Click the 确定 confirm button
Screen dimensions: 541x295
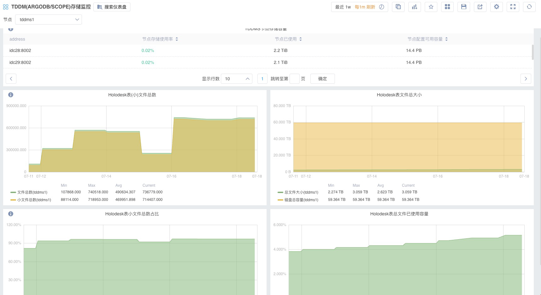[322, 79]
